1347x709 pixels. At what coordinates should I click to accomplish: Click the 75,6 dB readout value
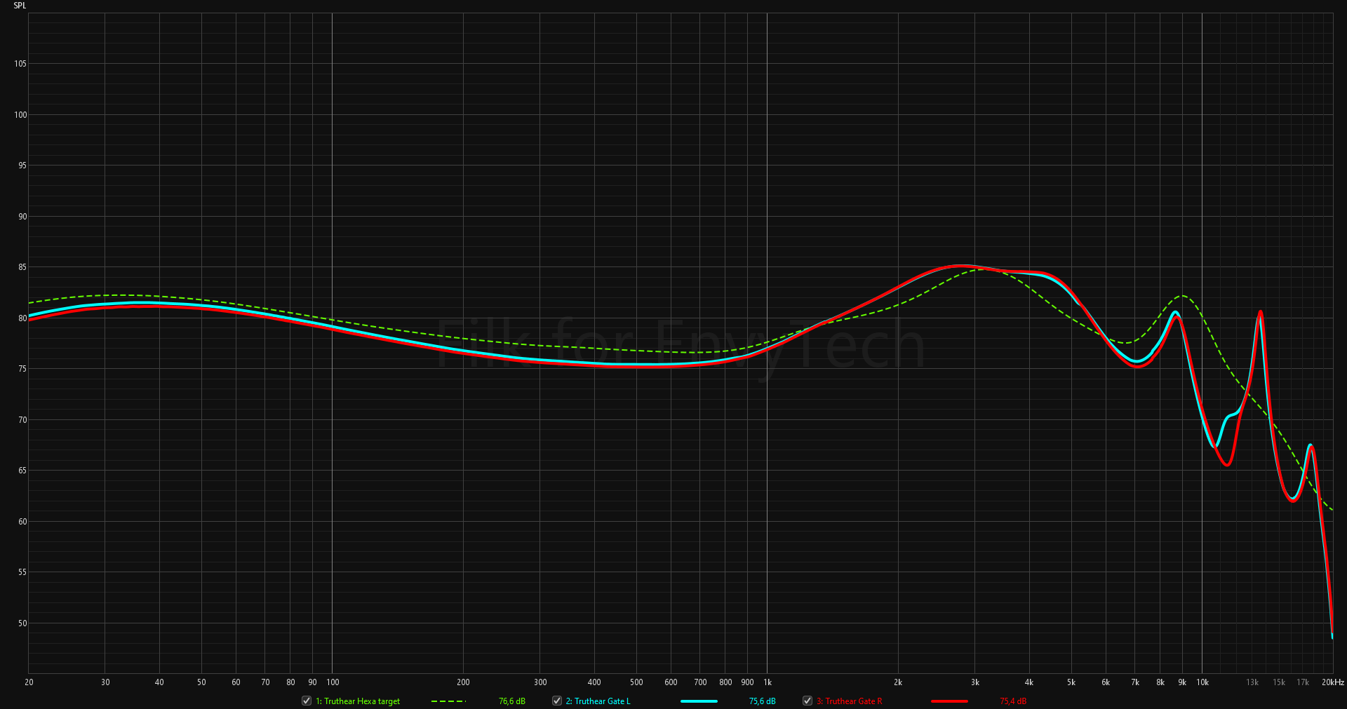(763, 701)
